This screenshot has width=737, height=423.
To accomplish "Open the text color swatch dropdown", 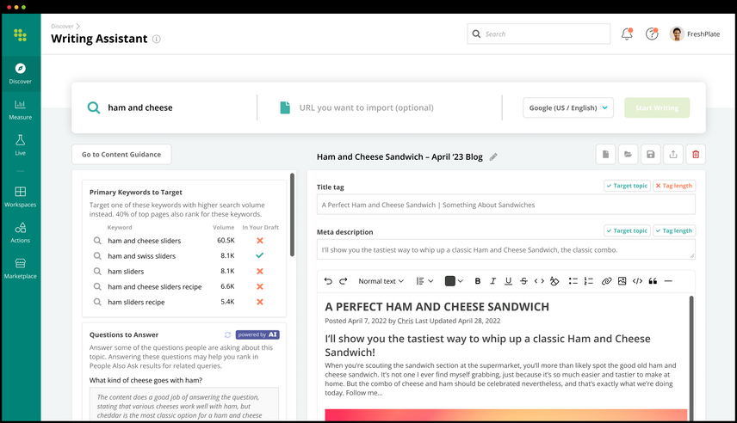I will pyautogui.click(x=454, y=281).
